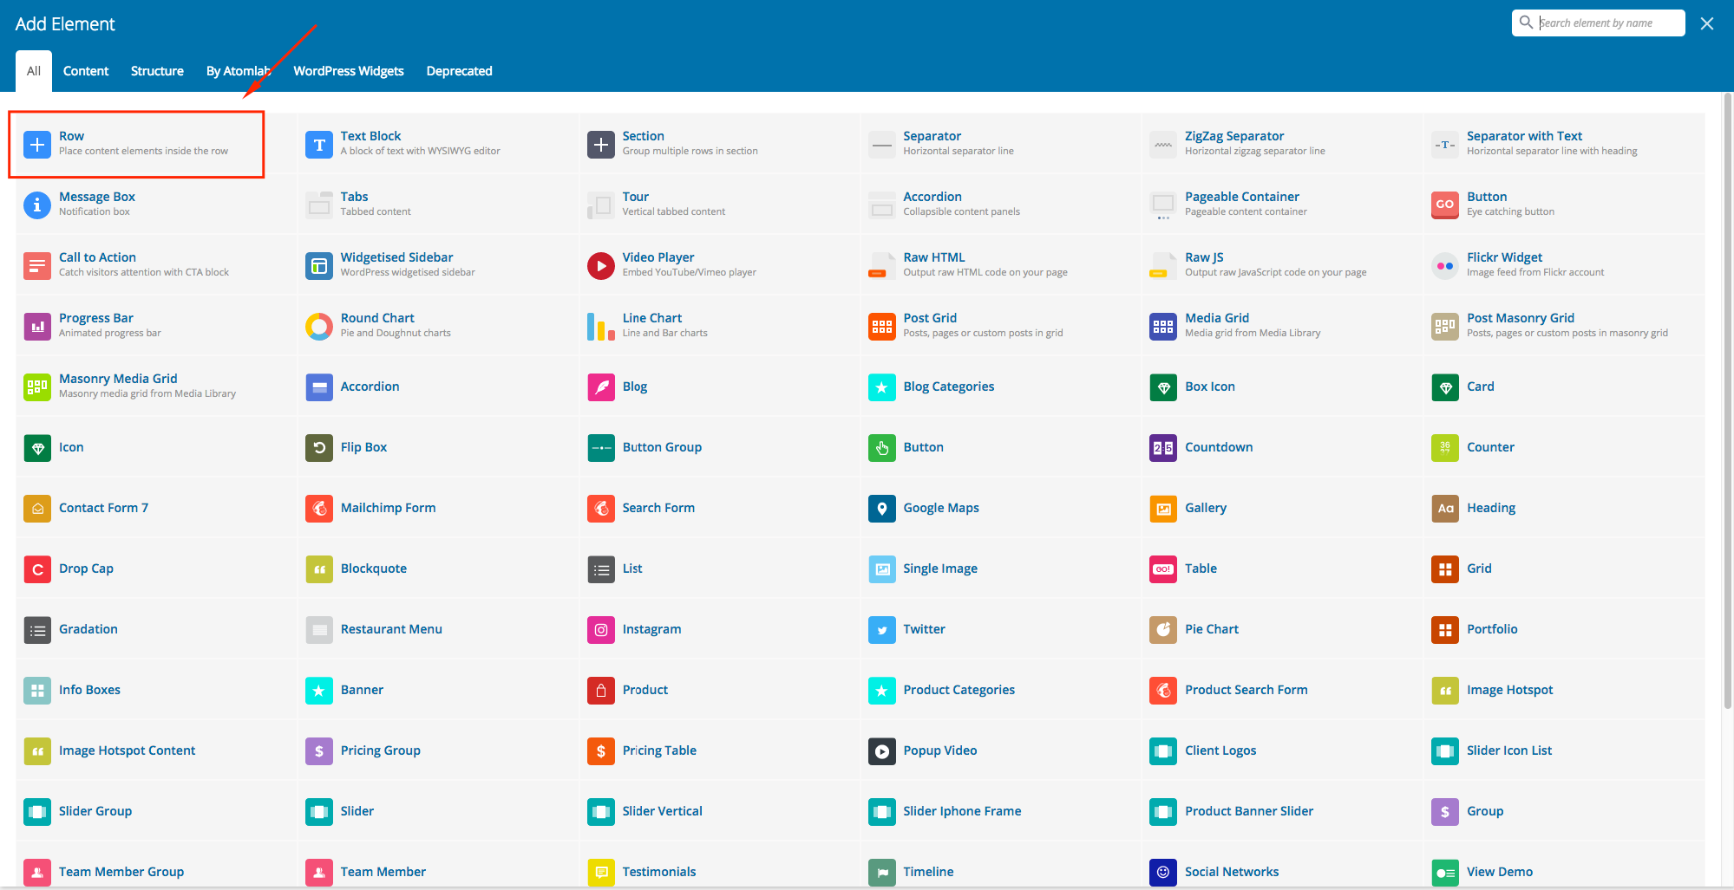This screenshot has width=1734, height=890.
Task: Add the Pageable Container element
Action: (x=1283, y=205)
